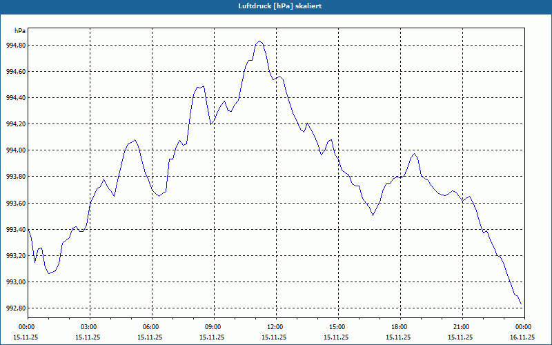
Task: Click the 993,20 y-axis label
Action: 16,256
